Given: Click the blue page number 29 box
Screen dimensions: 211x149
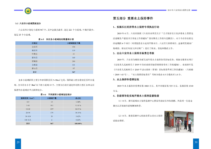Looking at the screenshot, I should (x=18, y=142).
